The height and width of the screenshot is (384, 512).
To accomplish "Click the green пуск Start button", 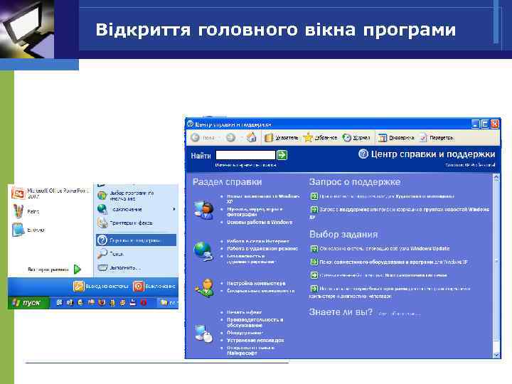I will click(28, 303).
